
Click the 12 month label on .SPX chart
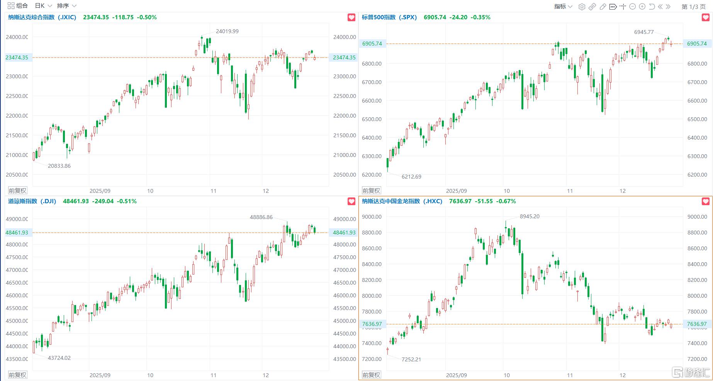(x=623, y=191)
